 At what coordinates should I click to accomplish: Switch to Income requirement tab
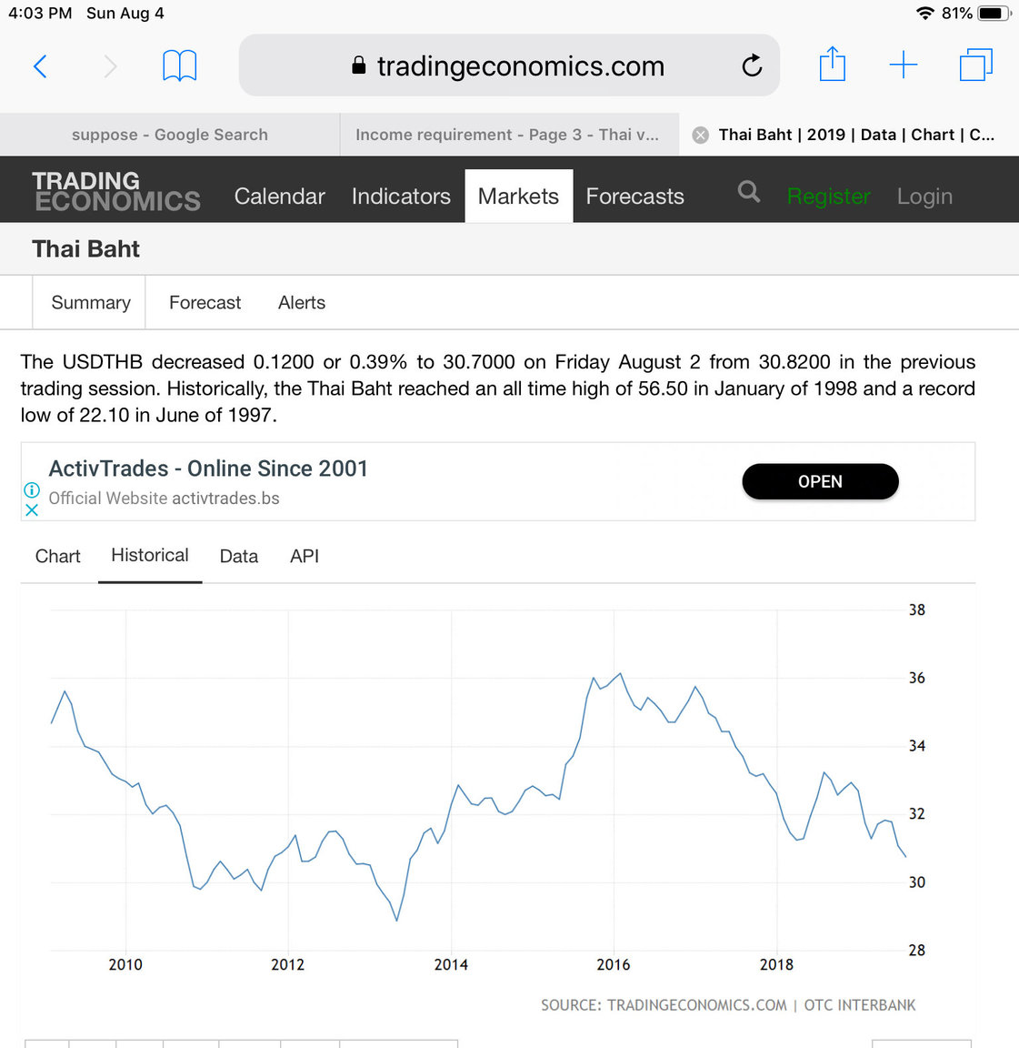click(506, 135)
